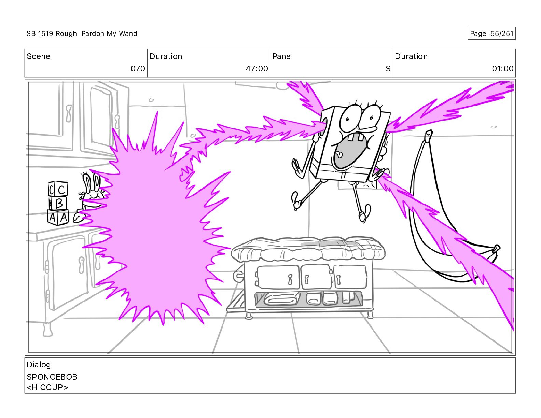Viewport: 541px width, 418px height.
Task: Click the storyboard panel drawing
Action: 270,217
